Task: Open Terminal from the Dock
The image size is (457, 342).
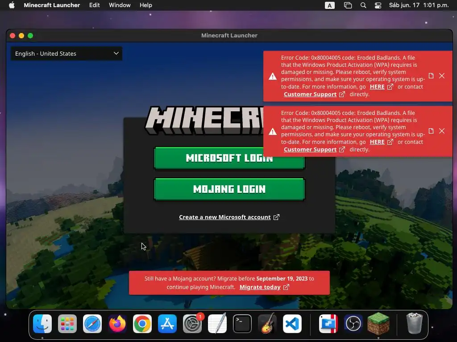Action: (x=242, y=324)
